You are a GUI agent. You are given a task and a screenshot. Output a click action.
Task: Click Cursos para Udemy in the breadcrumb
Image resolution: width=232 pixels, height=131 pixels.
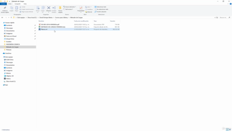(x=61, y=17)
